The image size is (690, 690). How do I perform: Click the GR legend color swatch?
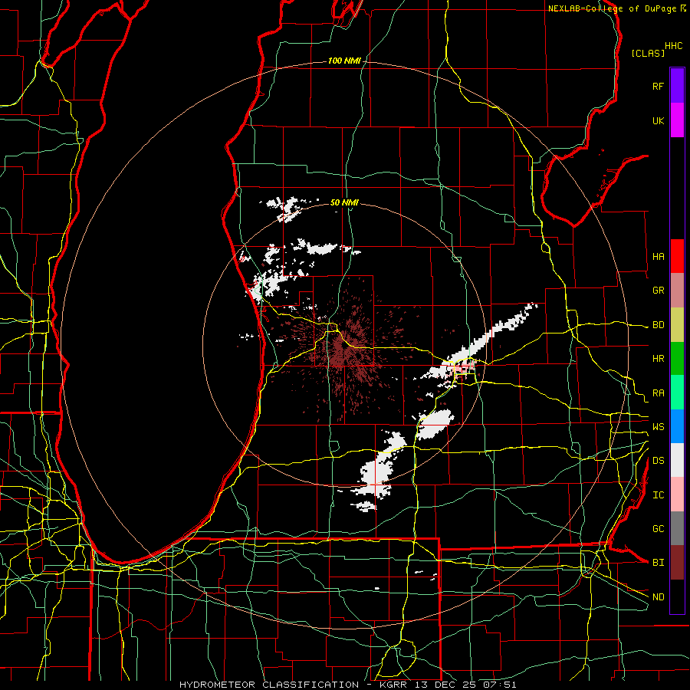(x=677, y=291)
